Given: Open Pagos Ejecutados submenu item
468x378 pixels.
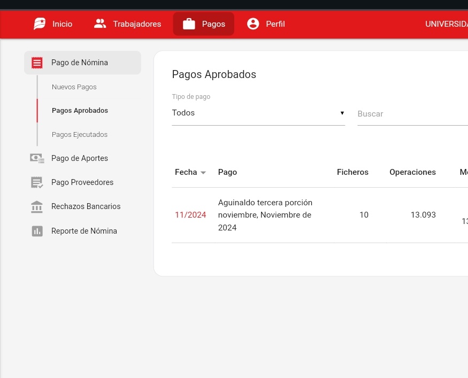Looking at the screenshot, I should [79, 135].
